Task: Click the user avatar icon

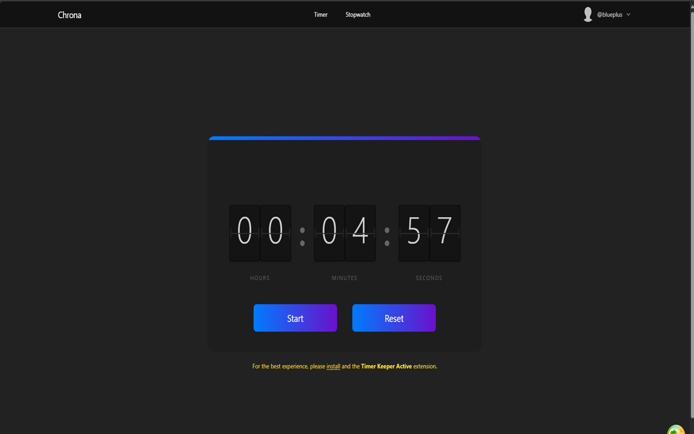Action: [x=588, y=14]
